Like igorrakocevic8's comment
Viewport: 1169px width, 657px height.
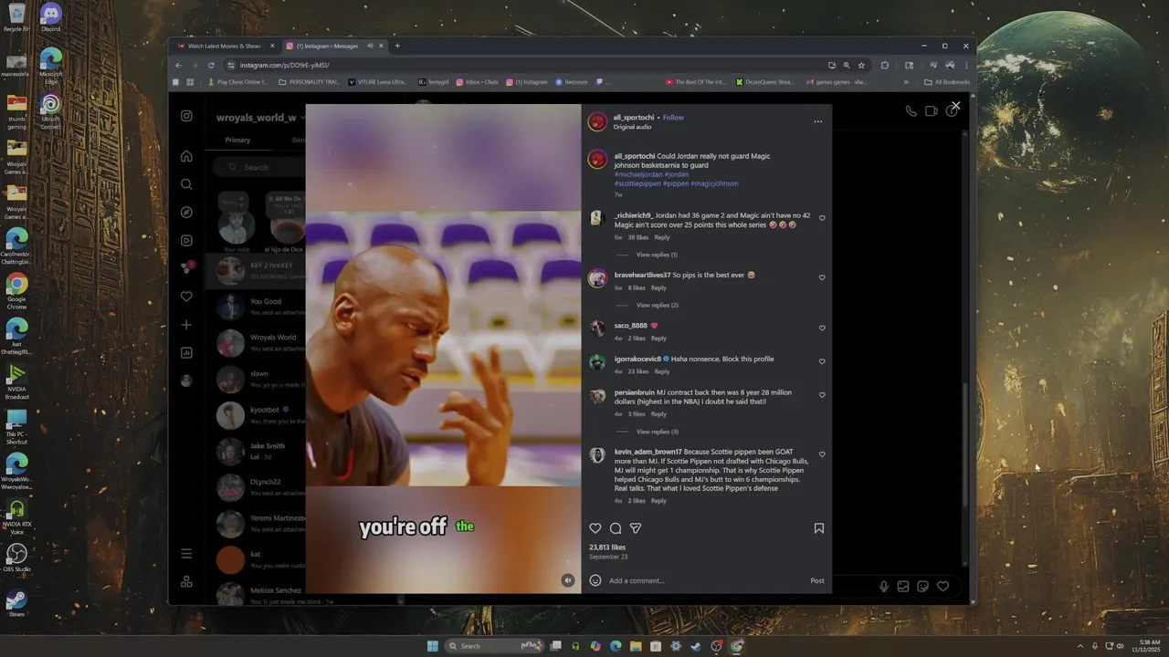click(x=822, y=361)
